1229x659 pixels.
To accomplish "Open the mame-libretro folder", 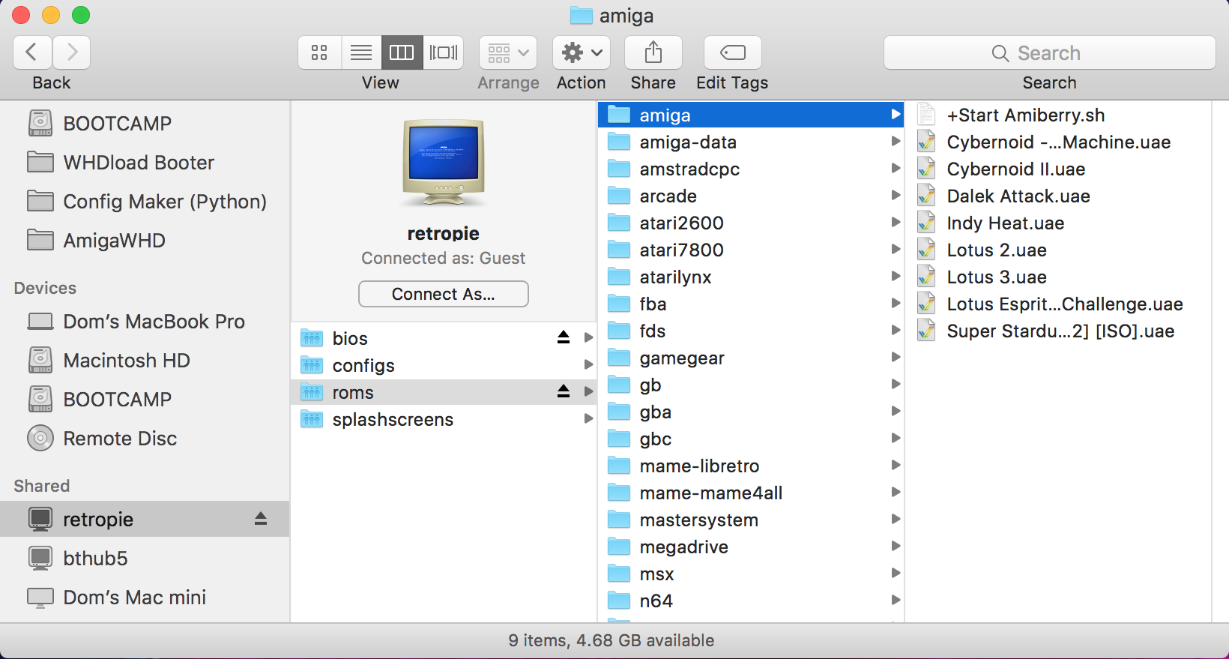I will point(751,466).
